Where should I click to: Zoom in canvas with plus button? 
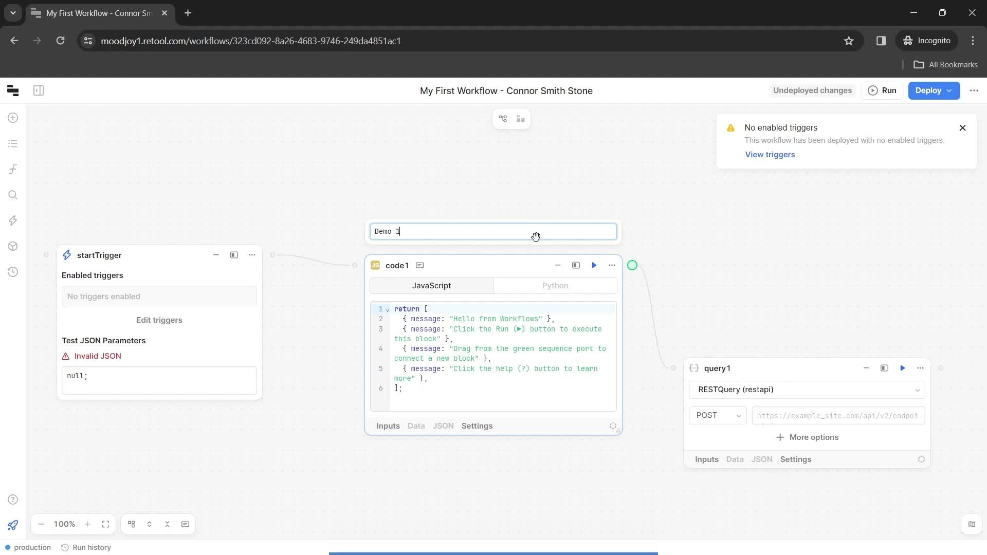coord(87,524)
